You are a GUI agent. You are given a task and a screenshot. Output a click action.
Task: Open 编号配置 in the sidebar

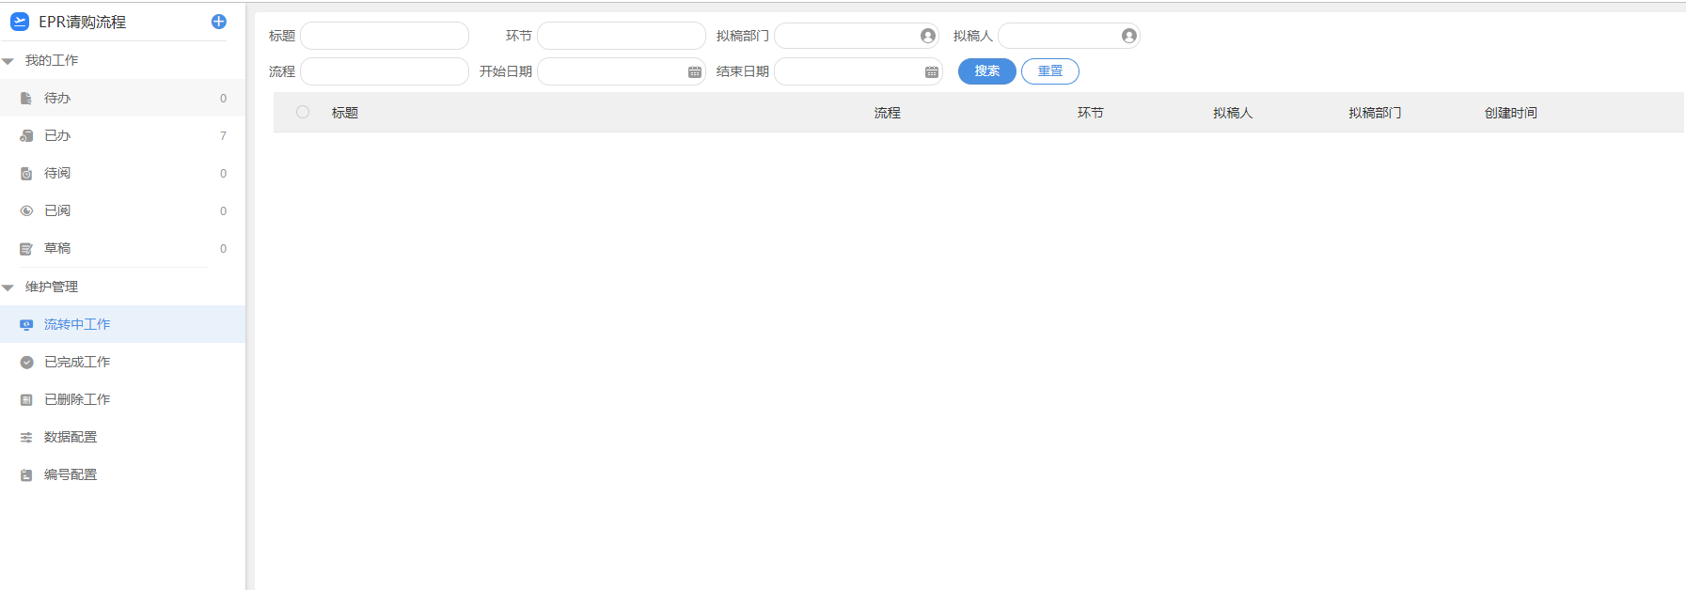122,474
